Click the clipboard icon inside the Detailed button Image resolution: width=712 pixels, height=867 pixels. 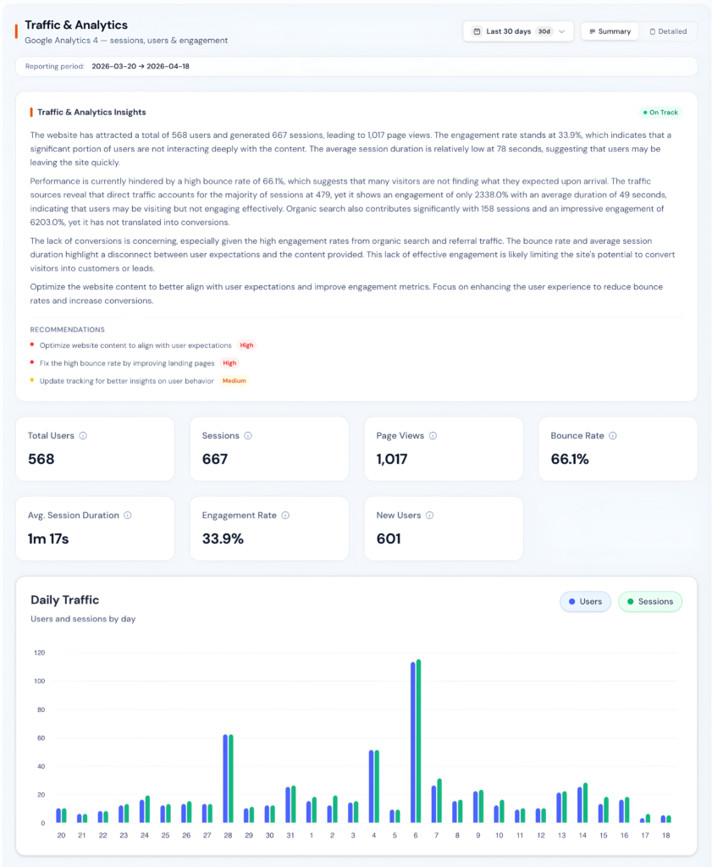tap(654, 31)
